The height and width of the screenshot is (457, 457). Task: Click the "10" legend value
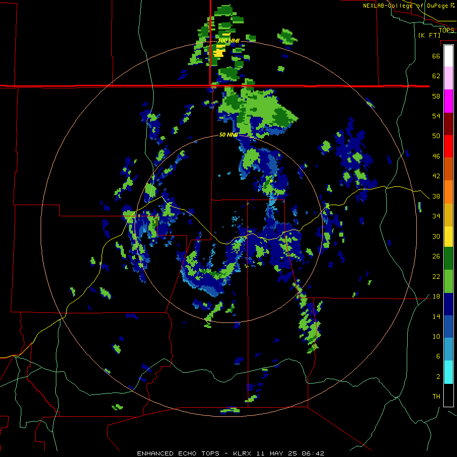(x=436, y=337)
